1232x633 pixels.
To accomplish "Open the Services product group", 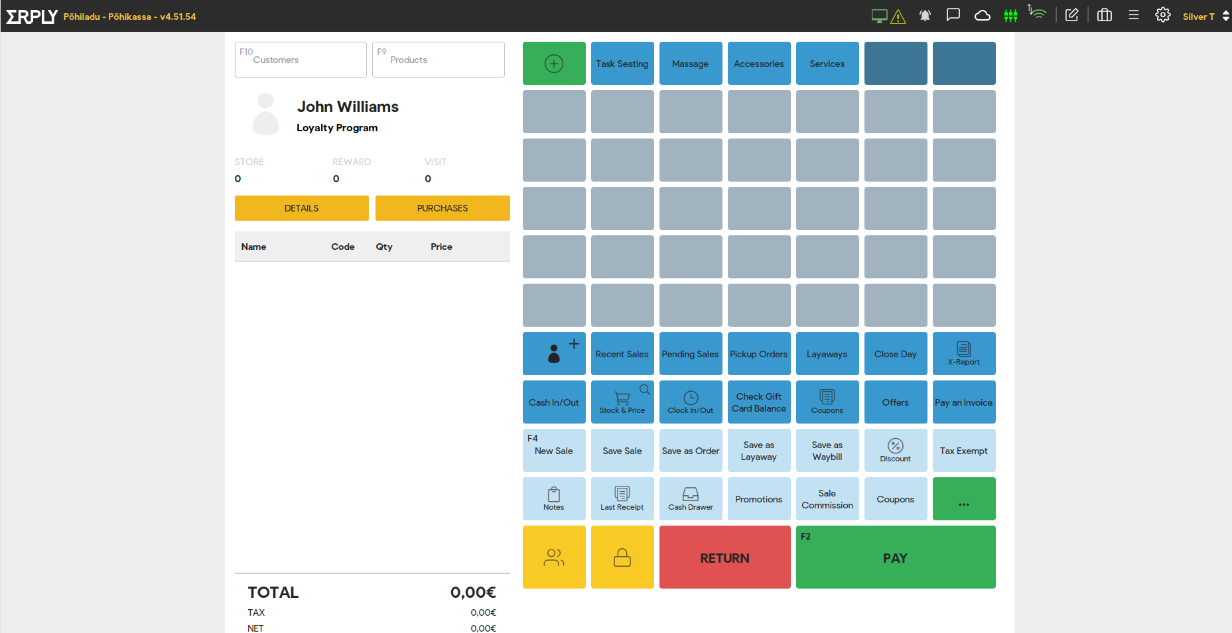I will point(827,64).
